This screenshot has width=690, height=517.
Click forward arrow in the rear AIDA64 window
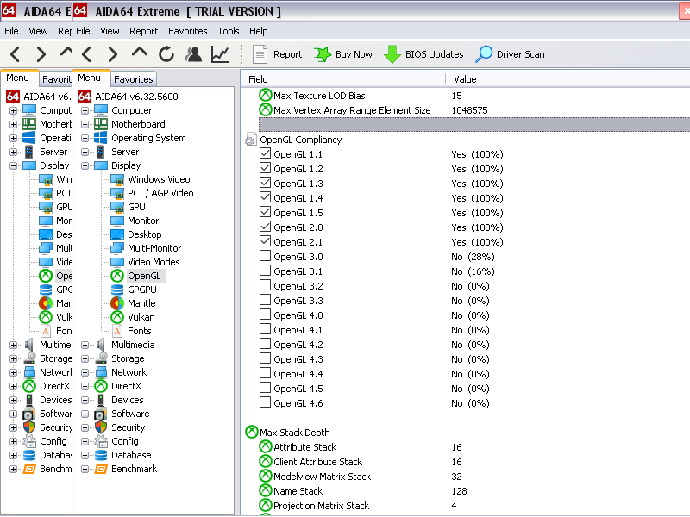point(41,54)
